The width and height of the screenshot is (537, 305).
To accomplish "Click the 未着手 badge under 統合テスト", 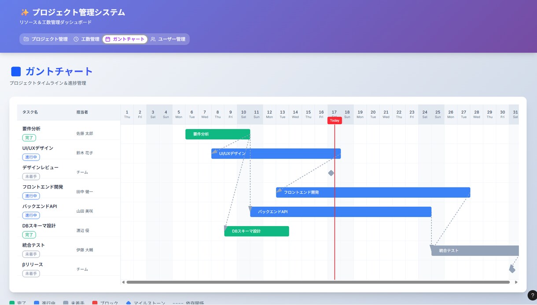I will [31, 254].
